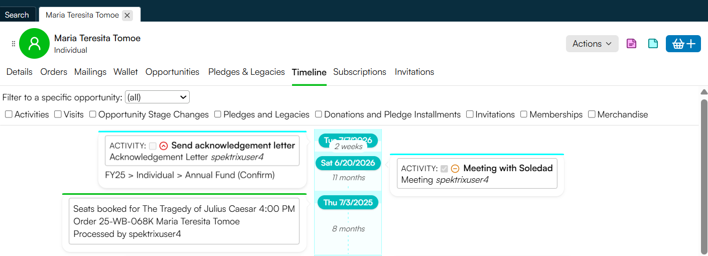Go to the Search tab

(17, 15)
